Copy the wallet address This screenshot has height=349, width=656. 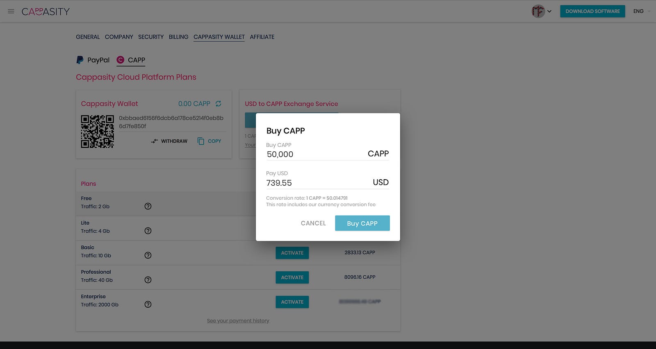210,141
